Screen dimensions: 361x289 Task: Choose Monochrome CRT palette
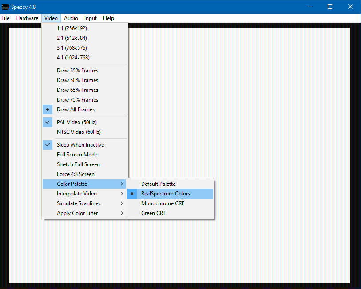click(170, 203)
